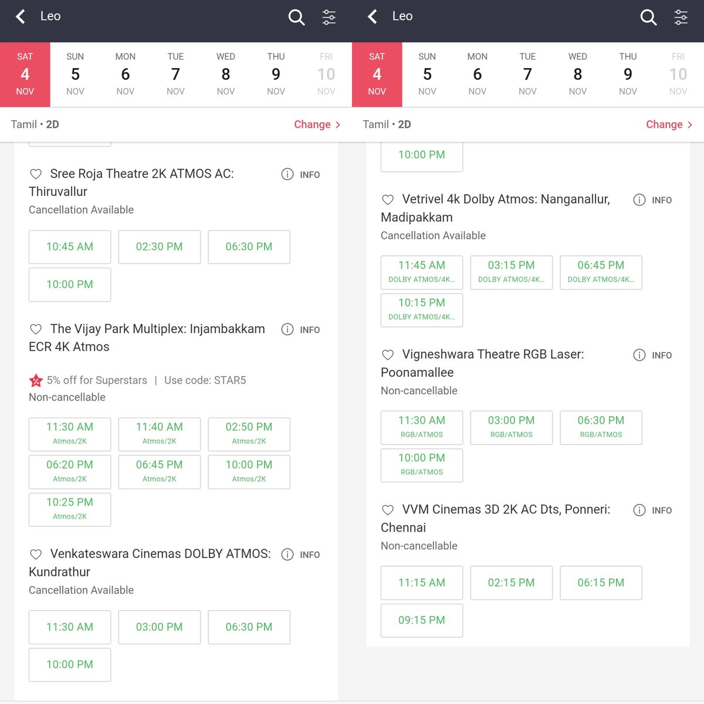Favorite The Vijay Park Multiplex heart
Image resolution: width=704 pixels, height=704 pixels.
coord(36,329)
